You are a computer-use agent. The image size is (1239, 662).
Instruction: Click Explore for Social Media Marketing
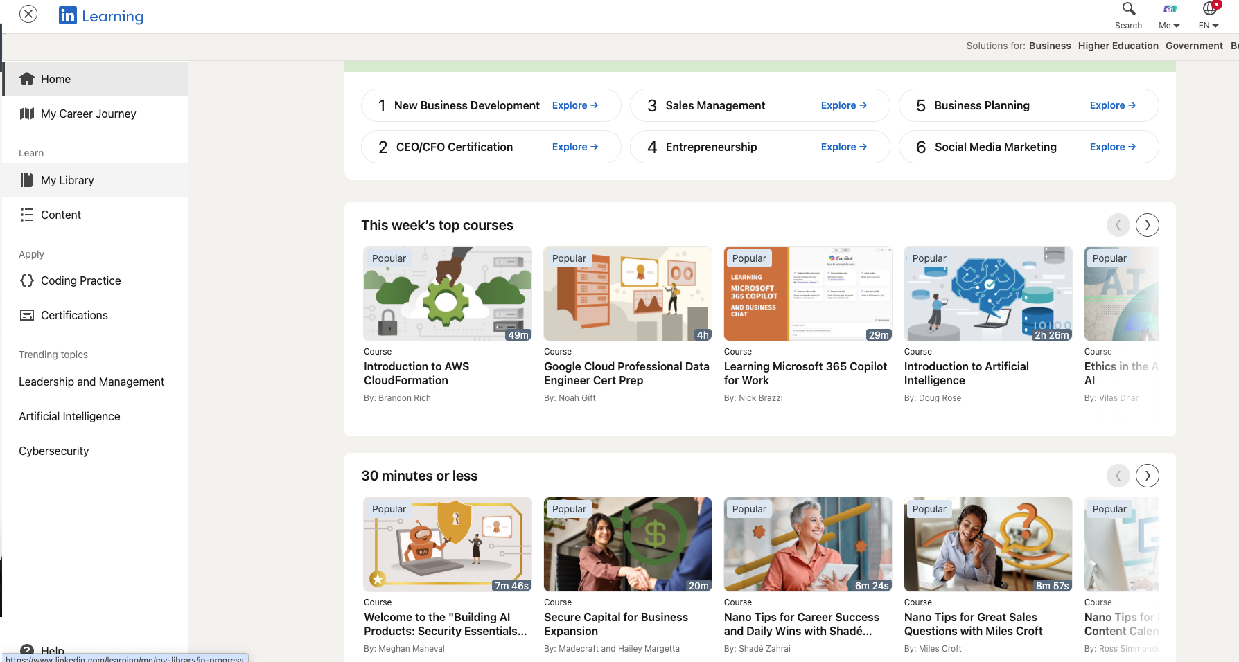[x=1112, y=147]
